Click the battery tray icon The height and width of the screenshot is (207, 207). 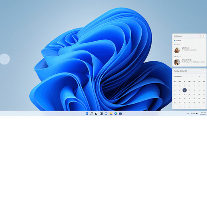[197, 113]
